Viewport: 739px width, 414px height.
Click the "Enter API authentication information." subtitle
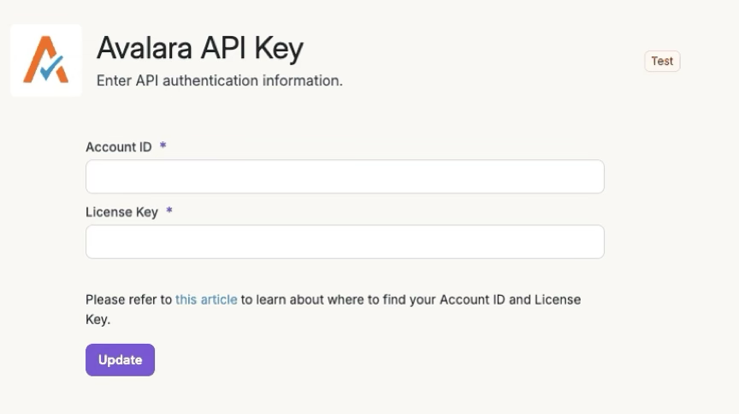coord(219,80)
